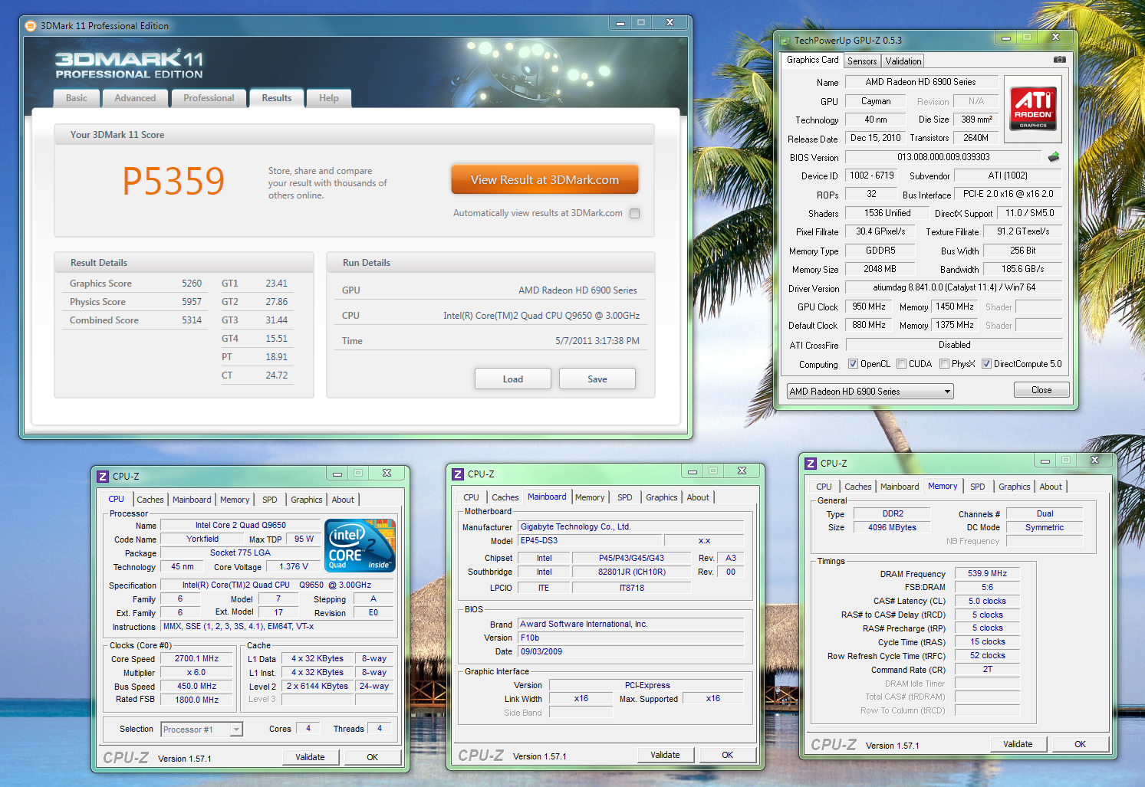This screenshot has width=1145, height=787.
Task: Click the ATI Radeon logo in GPU-Z
Action: pos(1033,109)
